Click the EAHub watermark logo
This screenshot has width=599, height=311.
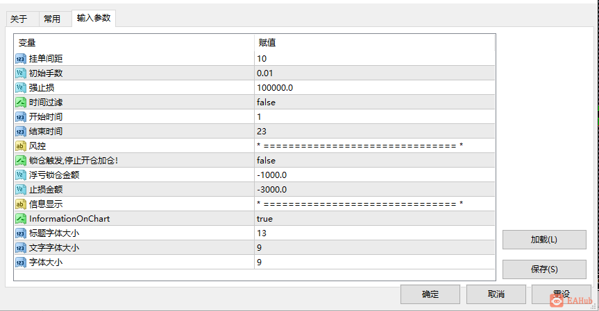571,301
